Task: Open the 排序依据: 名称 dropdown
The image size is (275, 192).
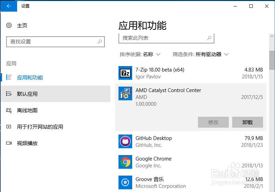Action: coord(140,54)
